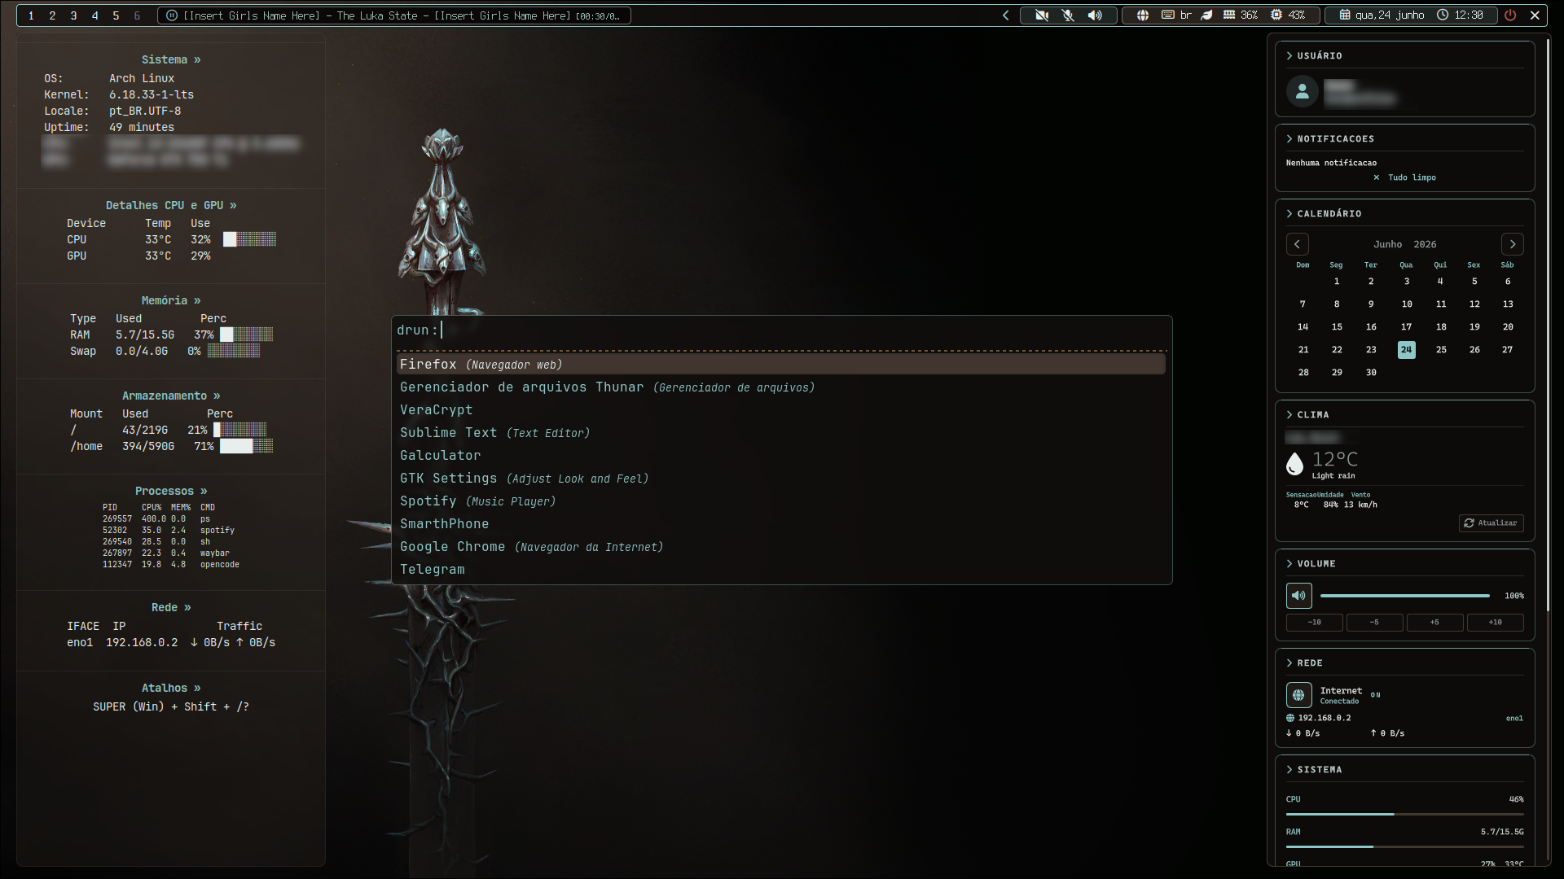Image resolution: width=1564 pixels, height=879 pixels.
Task: Go to next month in calendar
Action: [x=1512, y=244]
